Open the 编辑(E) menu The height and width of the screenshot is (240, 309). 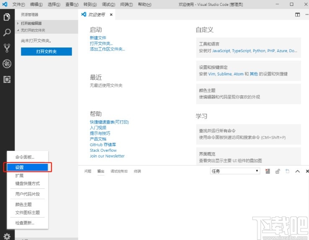pyautogui.click(x=36, y=4)
